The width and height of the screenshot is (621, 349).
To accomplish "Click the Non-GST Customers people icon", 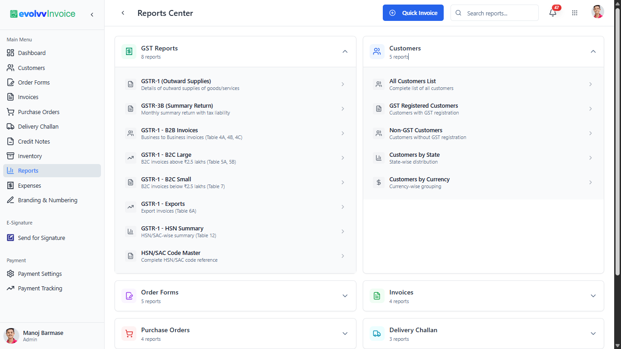I will [x=379, y=133].
